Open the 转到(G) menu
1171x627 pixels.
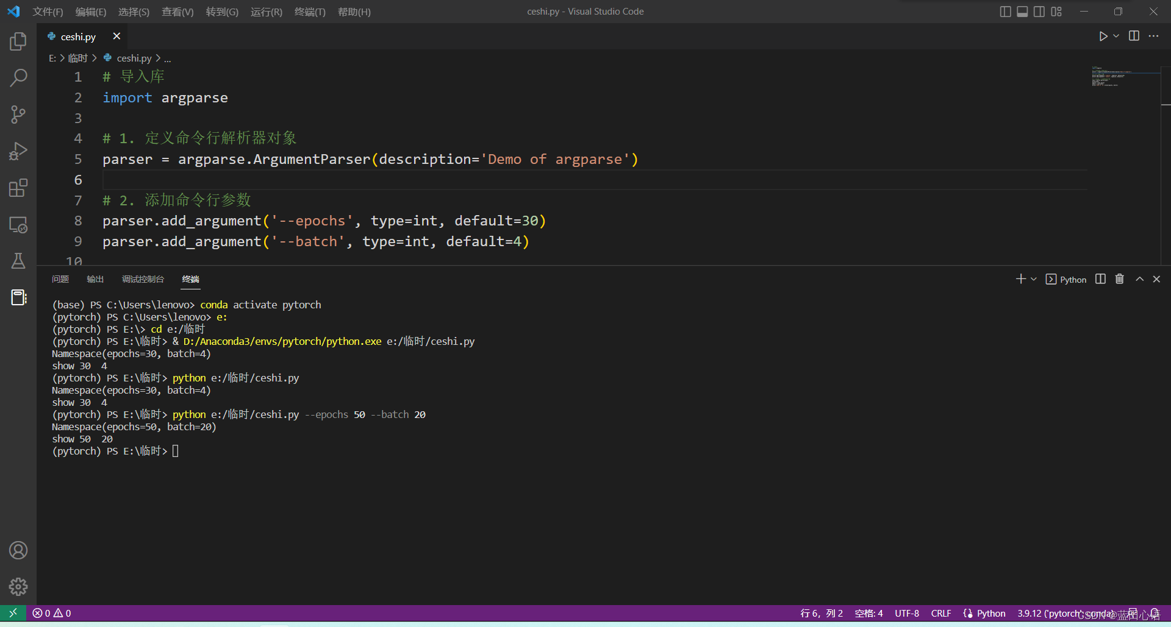pyautogui.click(x=222, y=12)
